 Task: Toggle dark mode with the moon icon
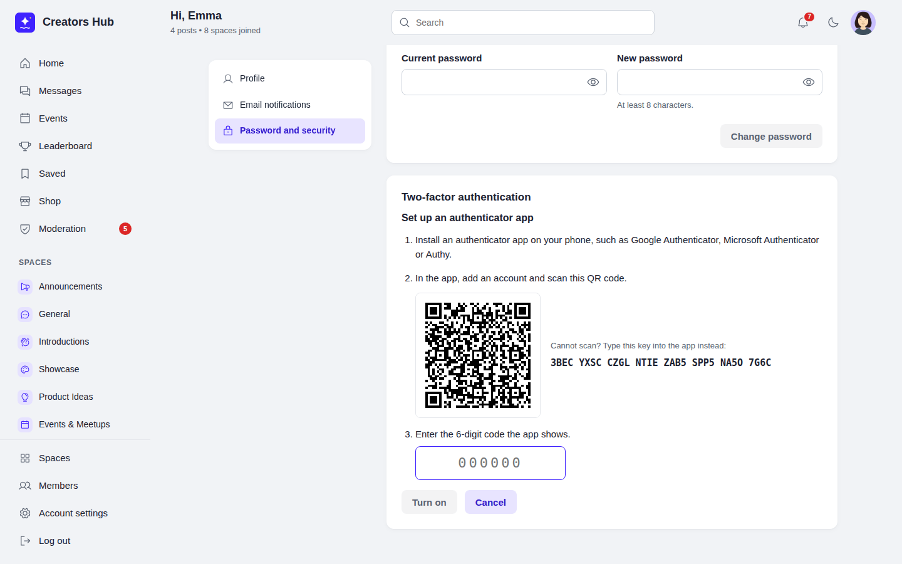click(x=833, y=23)
